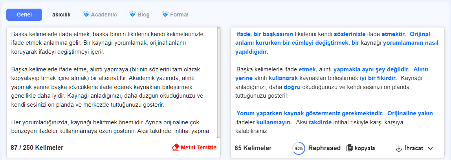Expand the İhracat dropdown chevron

click(x=430, y=148)
